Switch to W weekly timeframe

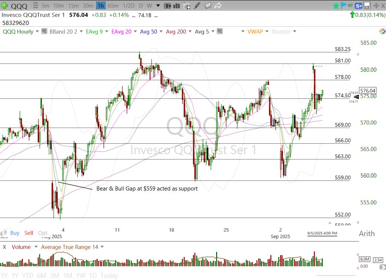point(149,6)
